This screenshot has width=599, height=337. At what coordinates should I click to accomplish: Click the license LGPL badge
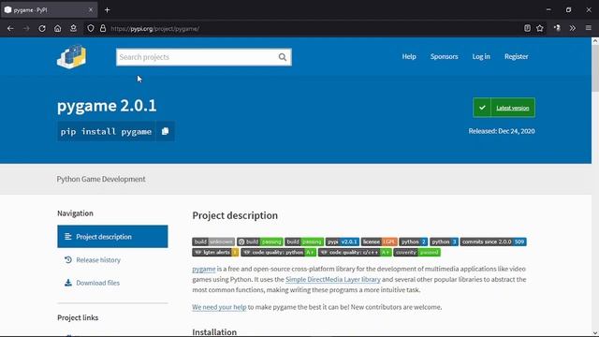(x=379, y=242)
